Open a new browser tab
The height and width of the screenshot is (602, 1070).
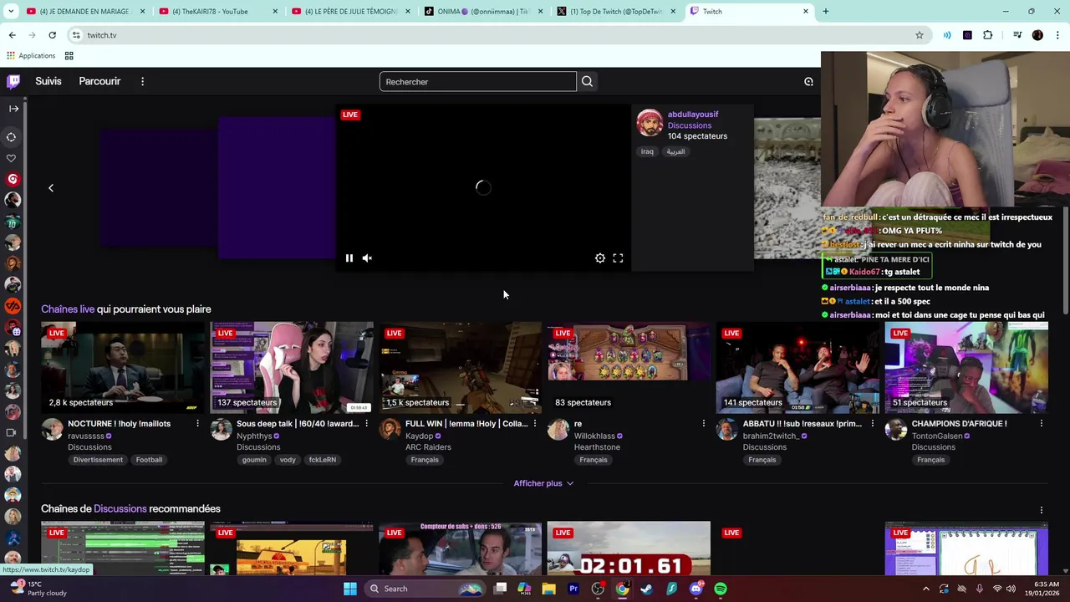pos(826,12)
